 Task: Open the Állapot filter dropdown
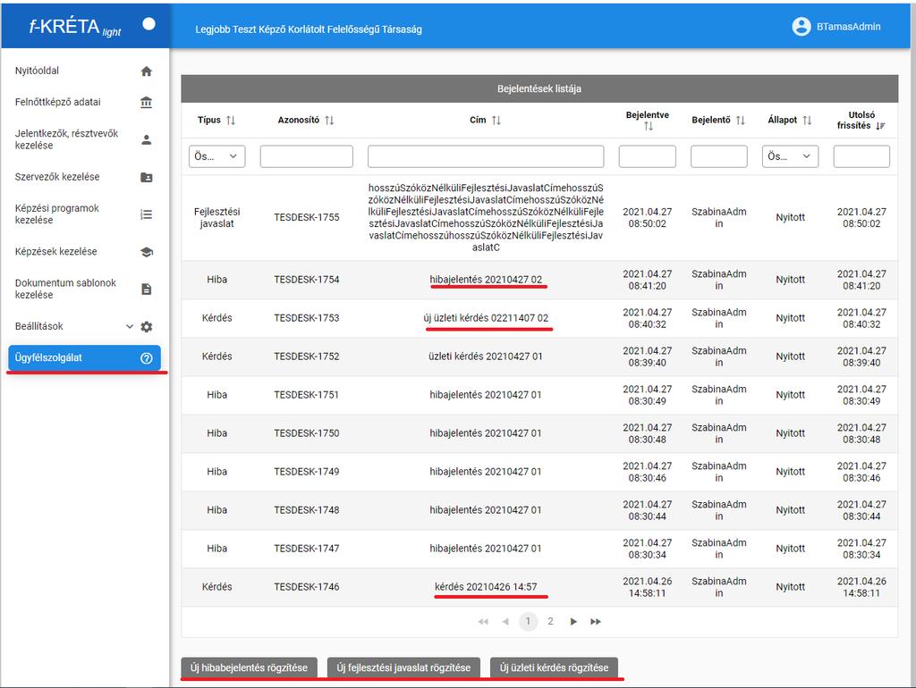790,156
